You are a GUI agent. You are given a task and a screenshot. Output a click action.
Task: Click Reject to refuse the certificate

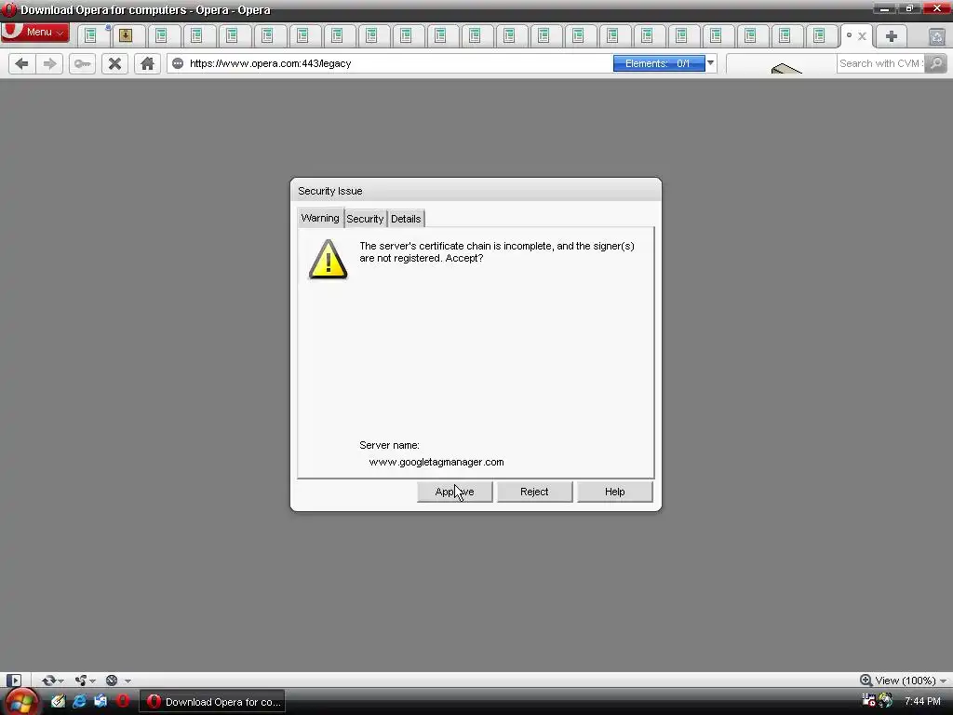(x=534, y=492)
